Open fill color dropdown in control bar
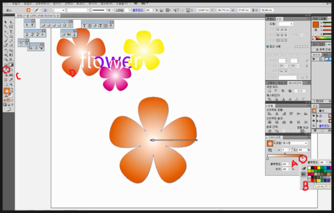The height and width of the screenshot is (213, 334). coord(32,10)
